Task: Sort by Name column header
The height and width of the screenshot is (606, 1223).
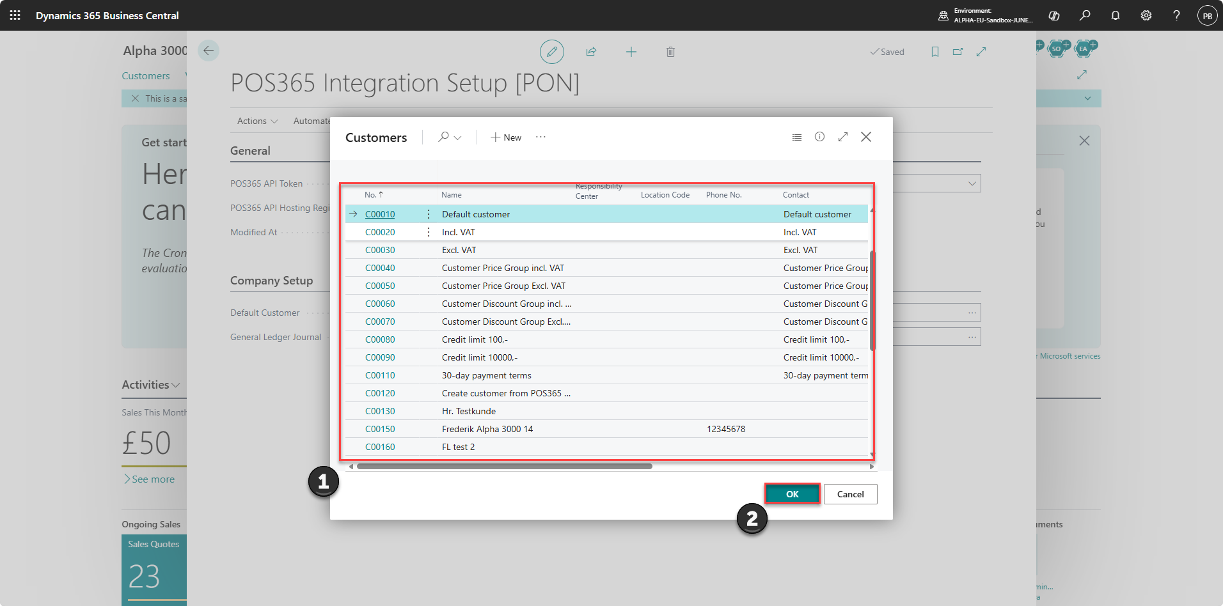Action: (x=452, y=195)
